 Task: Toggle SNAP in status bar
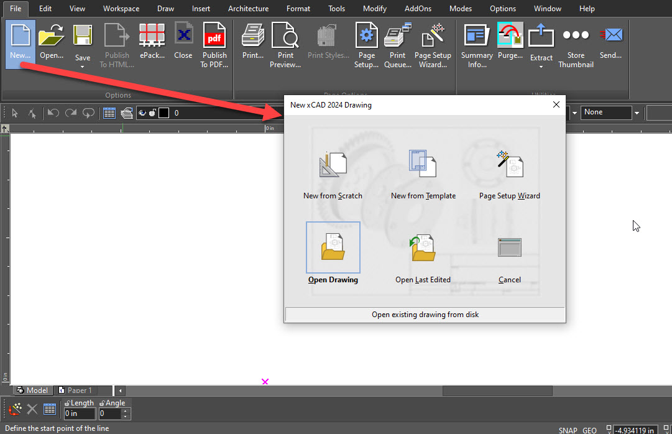(568, 430)
